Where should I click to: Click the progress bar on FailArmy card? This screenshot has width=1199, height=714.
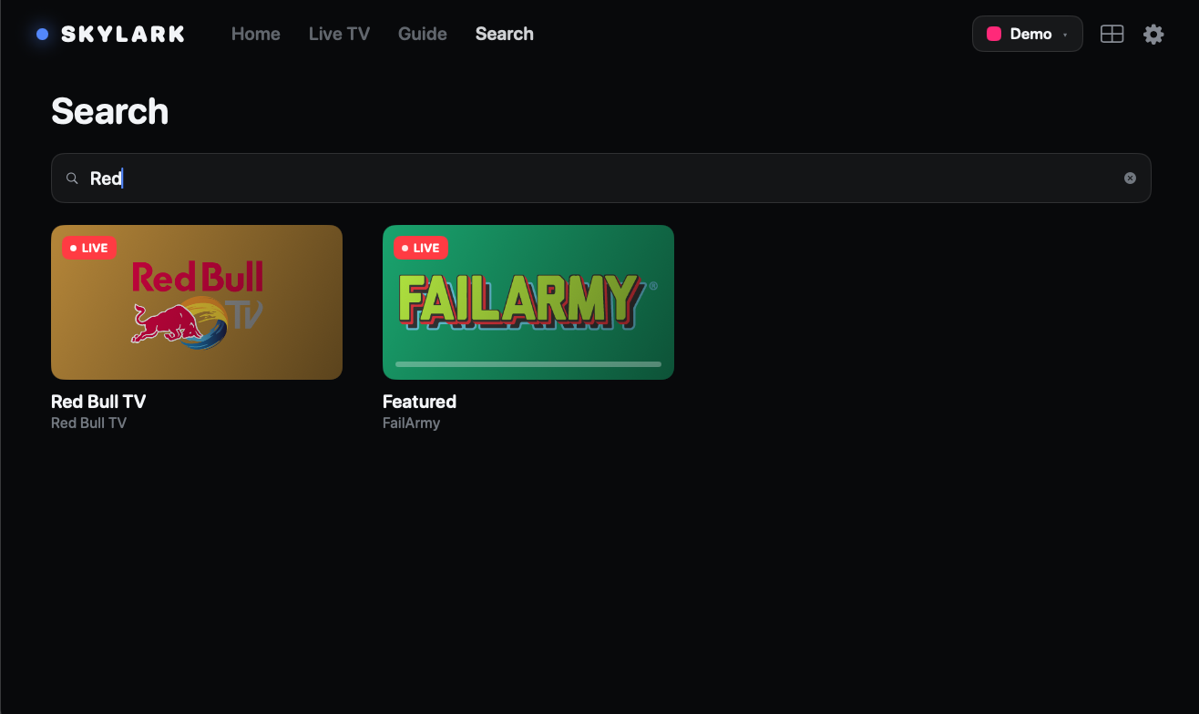528,364
